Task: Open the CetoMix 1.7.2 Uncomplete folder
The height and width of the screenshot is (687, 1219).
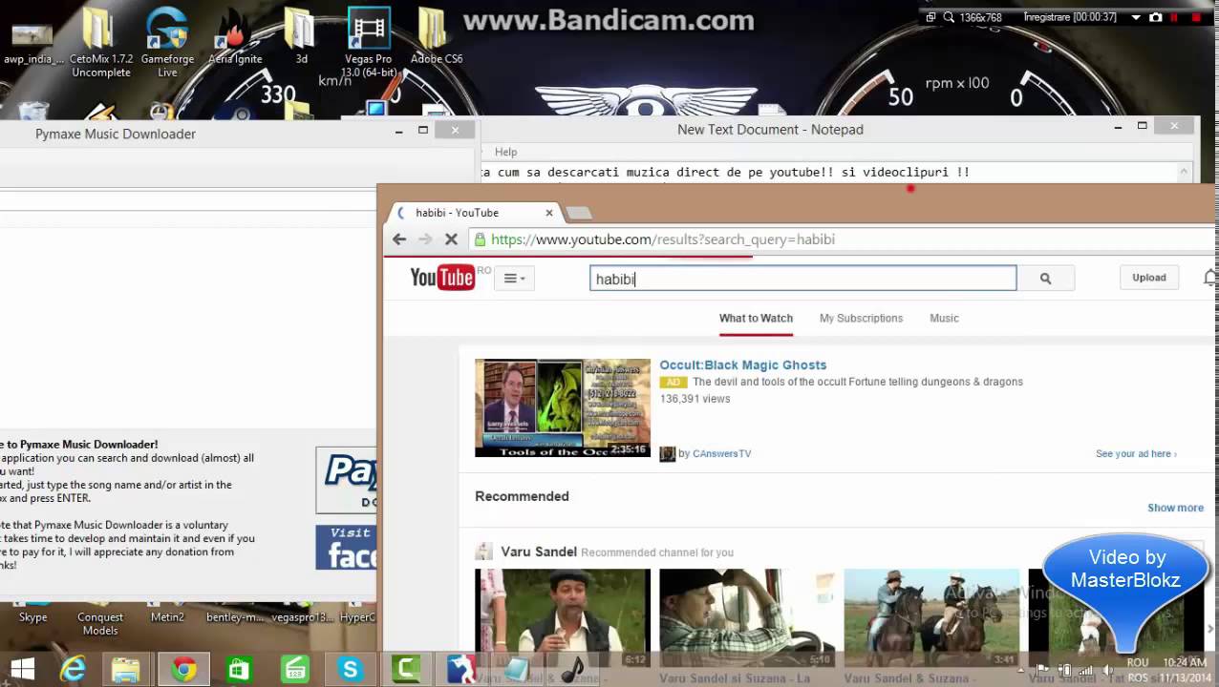Action: click(x=100, y=43)
